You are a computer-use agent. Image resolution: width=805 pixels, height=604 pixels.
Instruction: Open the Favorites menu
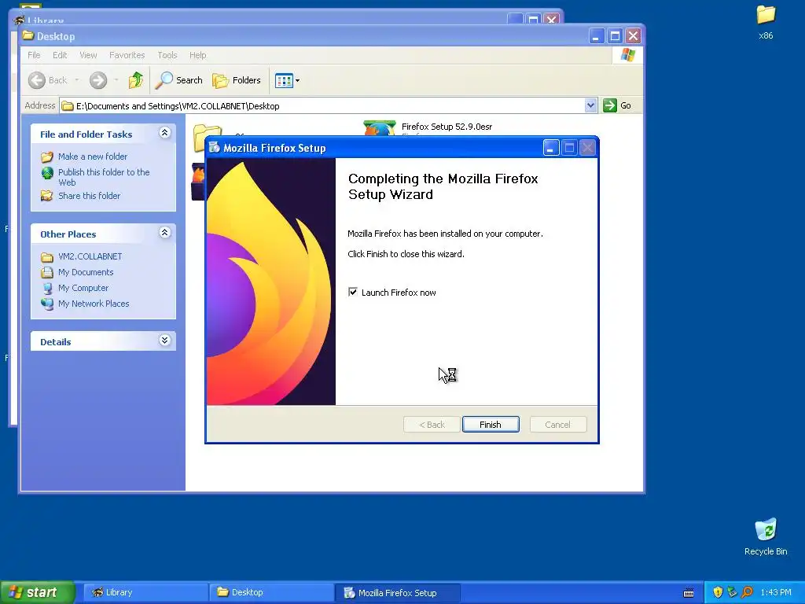[127, 55]
